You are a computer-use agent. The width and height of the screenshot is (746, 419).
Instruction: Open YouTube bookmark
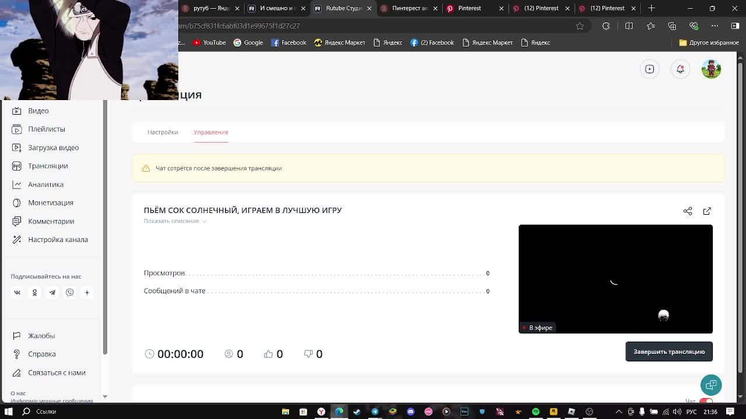[x=209, y=42]
